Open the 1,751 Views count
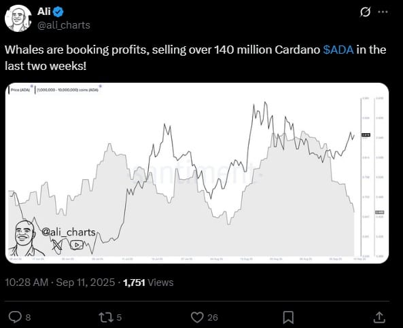This screenshot has height=328, width=403. [148, 283]
